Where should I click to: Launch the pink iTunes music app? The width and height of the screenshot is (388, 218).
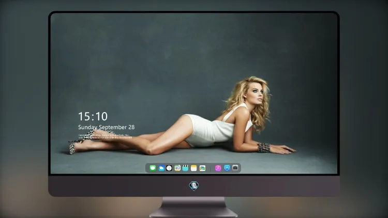pyautogui.click(x=218, y=168)
